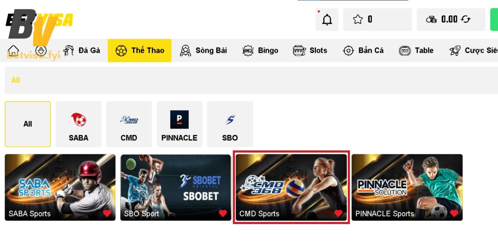Refresh the wallet balance
498x249 pixels.
pyautogui.click(x=466, y=19)
